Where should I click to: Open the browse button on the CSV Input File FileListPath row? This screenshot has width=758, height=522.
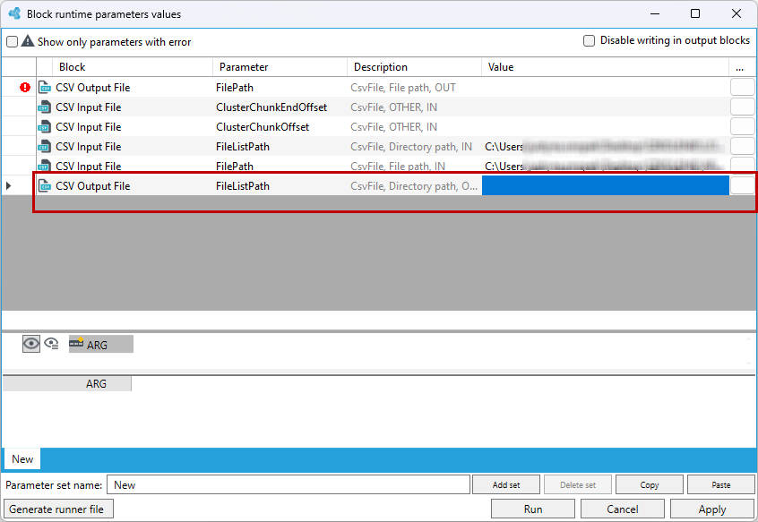pos(742,146)
